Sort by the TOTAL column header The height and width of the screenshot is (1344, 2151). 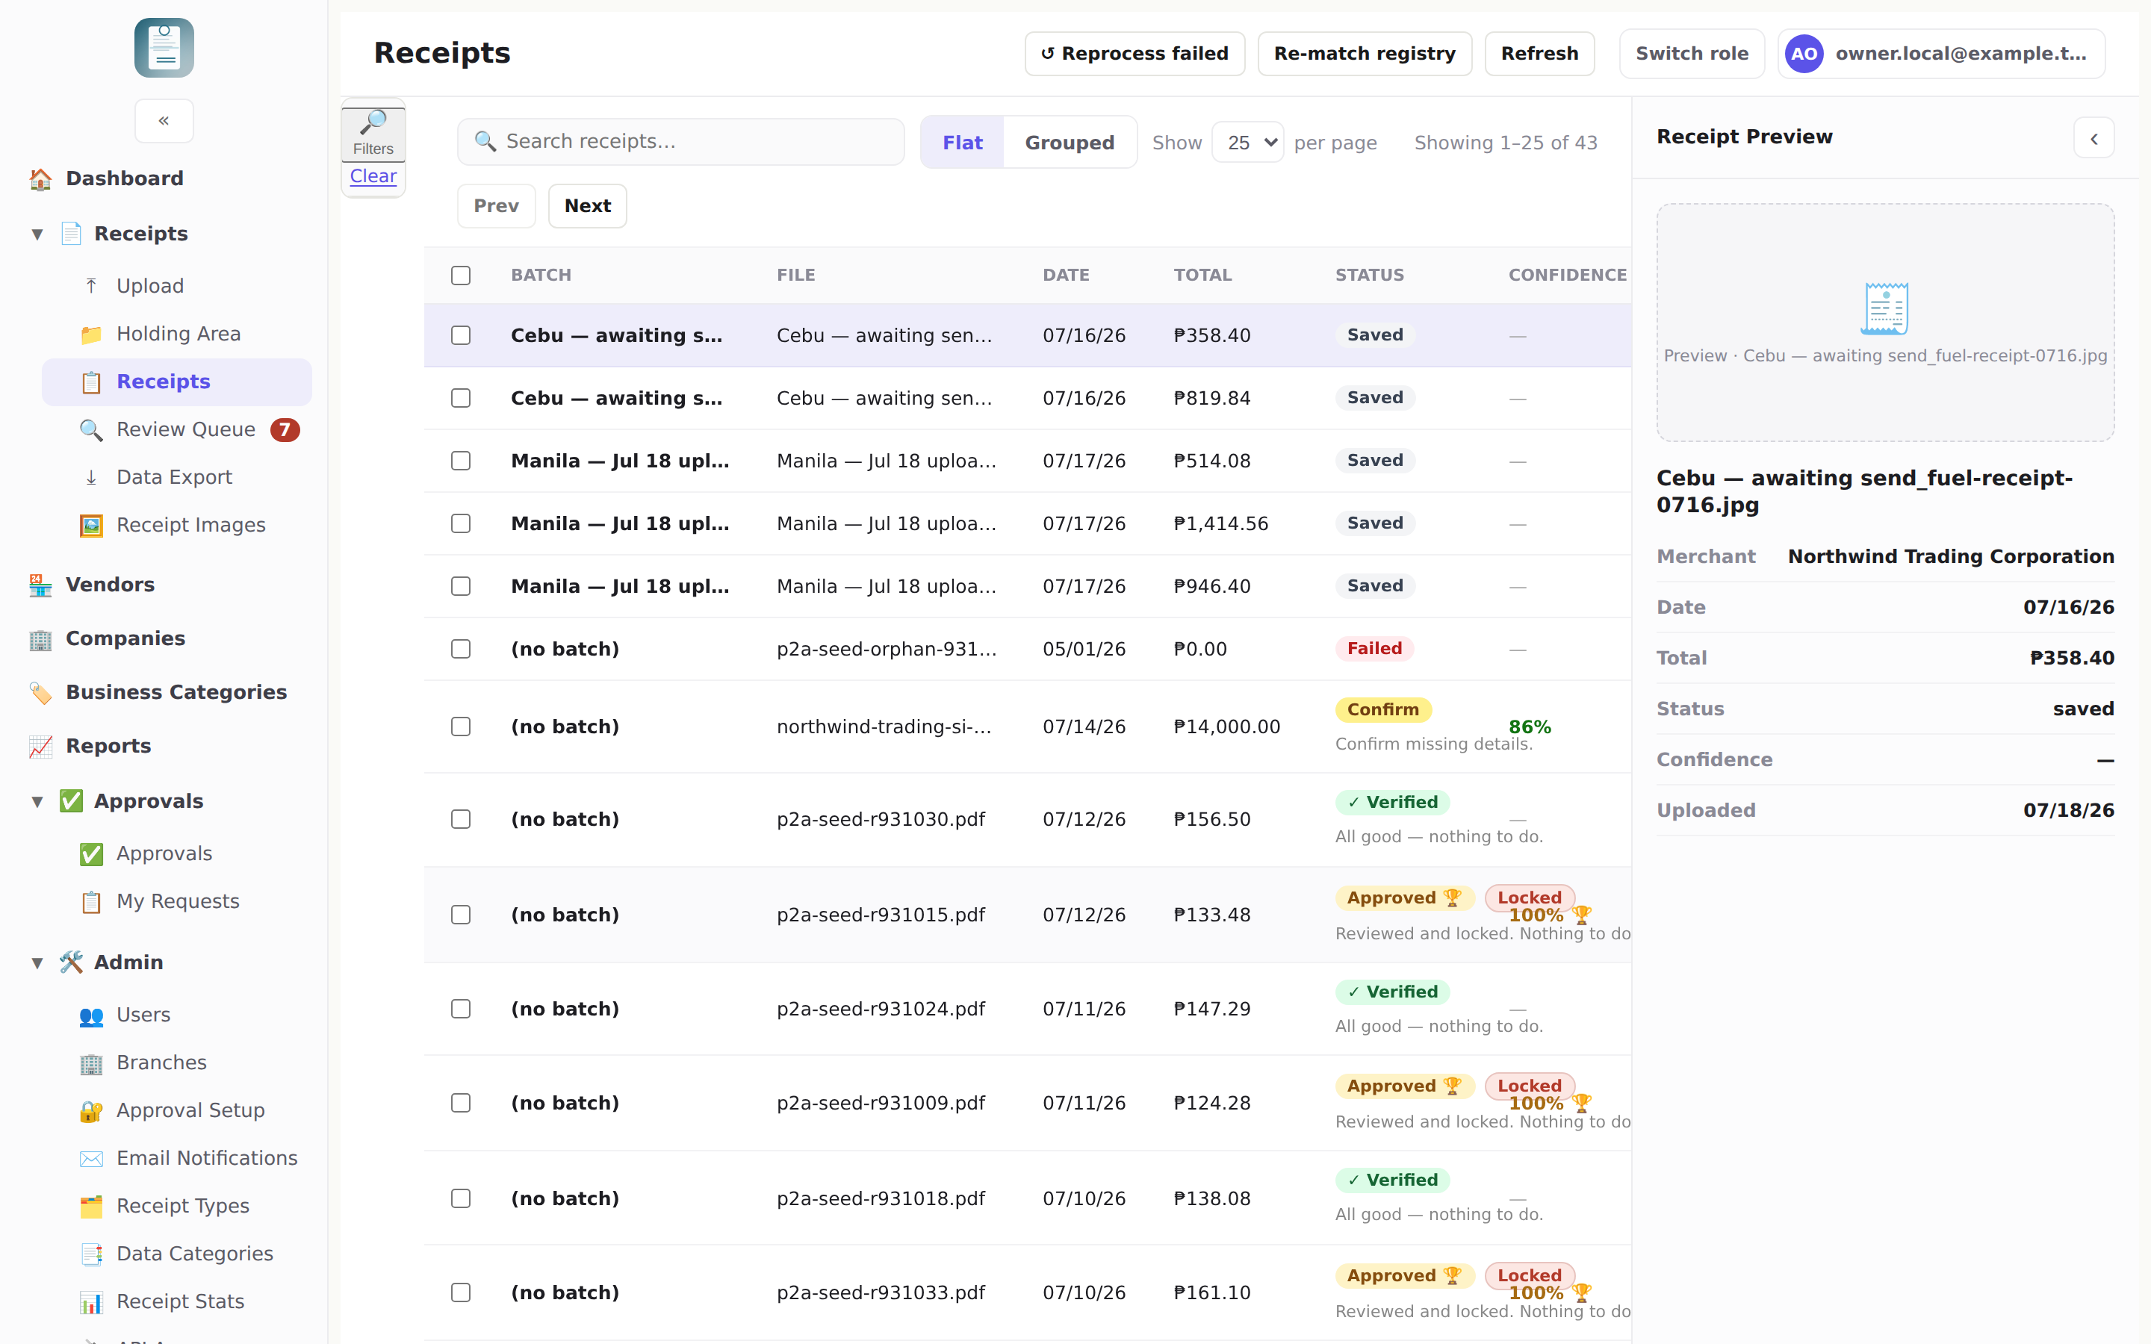pyautogui.click(x=1202, y=276)
